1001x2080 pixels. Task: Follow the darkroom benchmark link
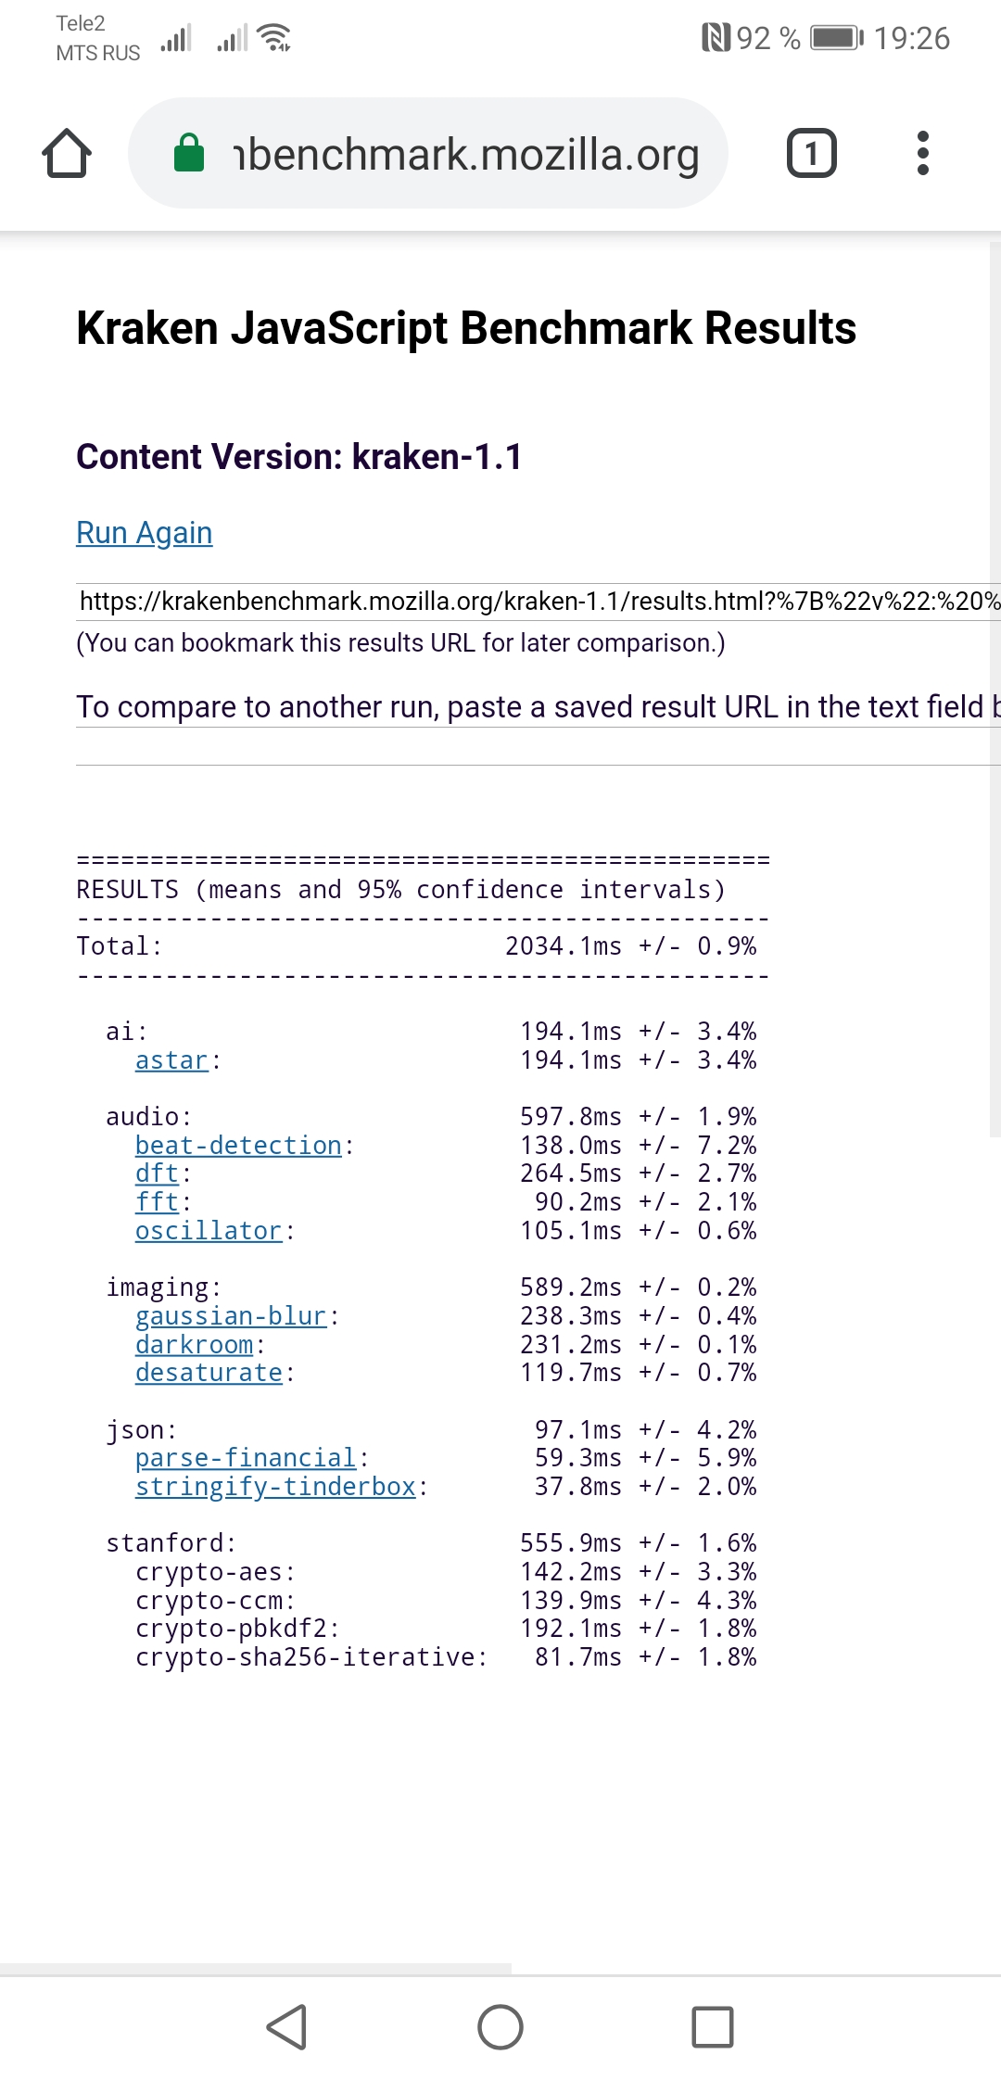point(194,1345)
